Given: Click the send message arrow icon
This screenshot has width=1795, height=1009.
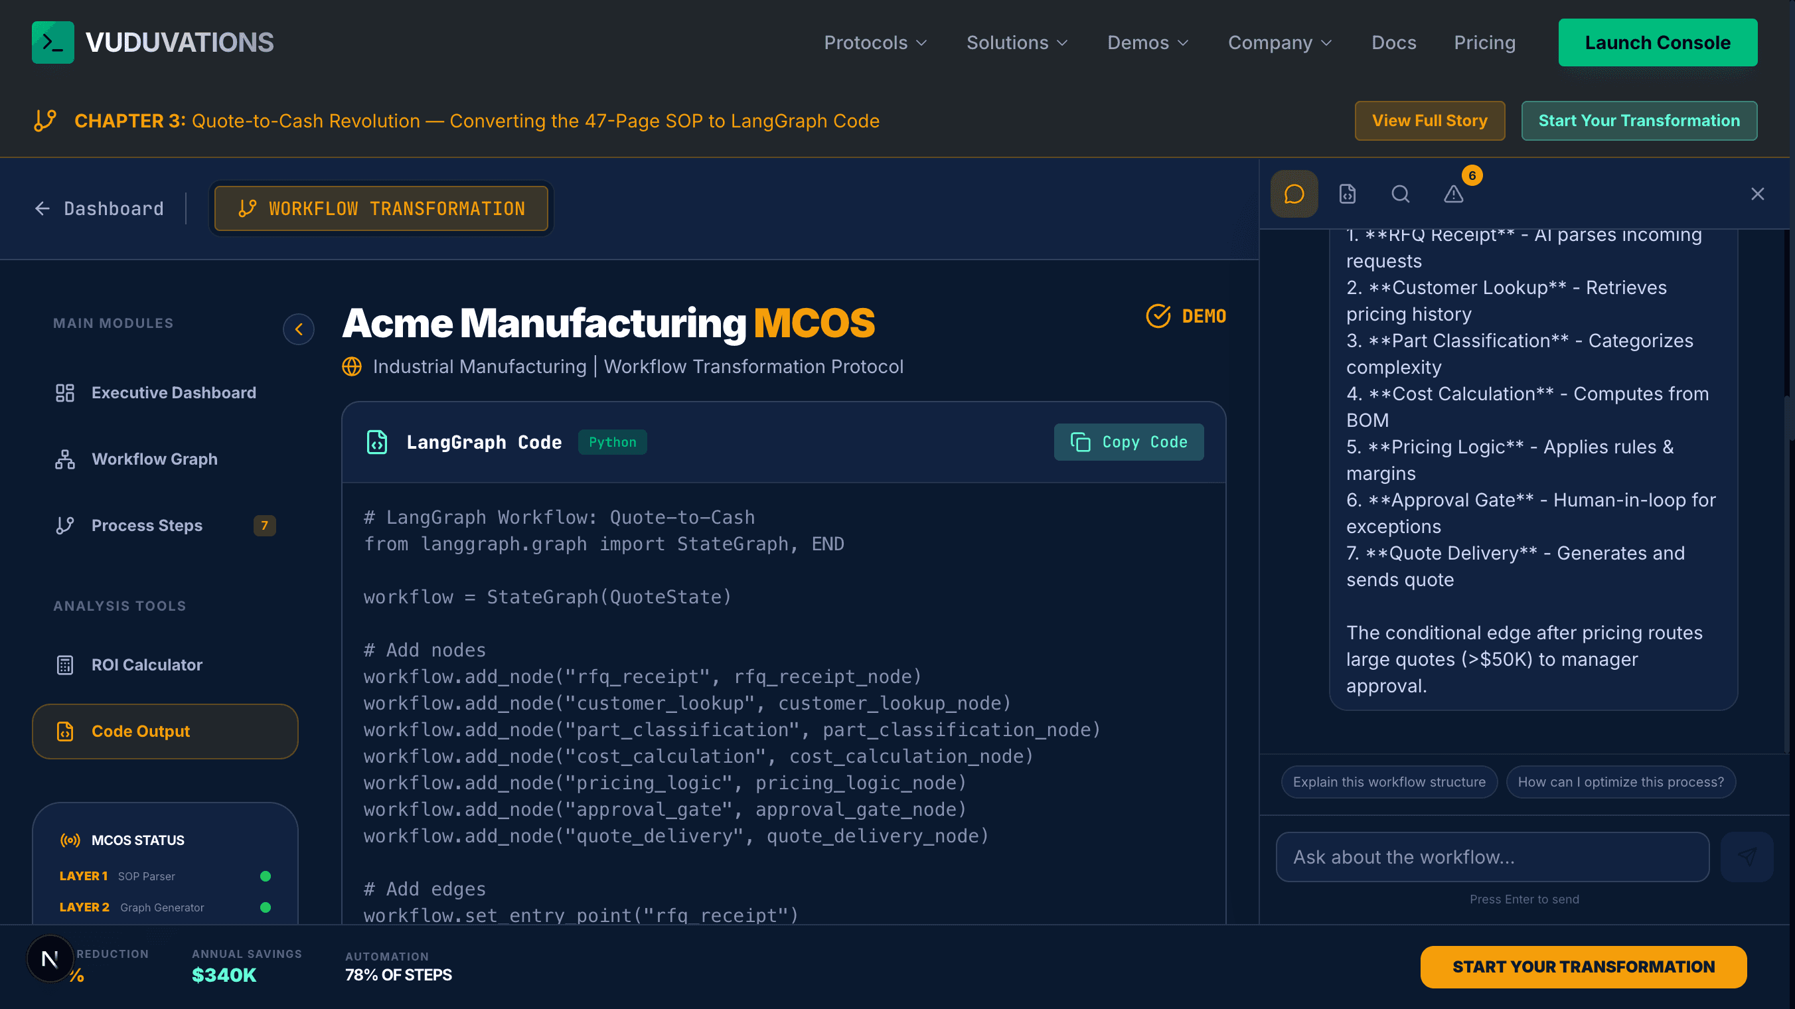Looking at the screenshot, I should tap(1747, 856).
